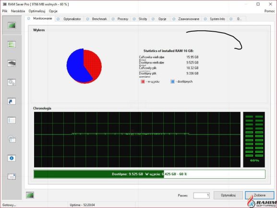The width and height of the screenshot is (277, 208).
Task: Click the 60% LED level meter
Action: click(x=254, y=140)
